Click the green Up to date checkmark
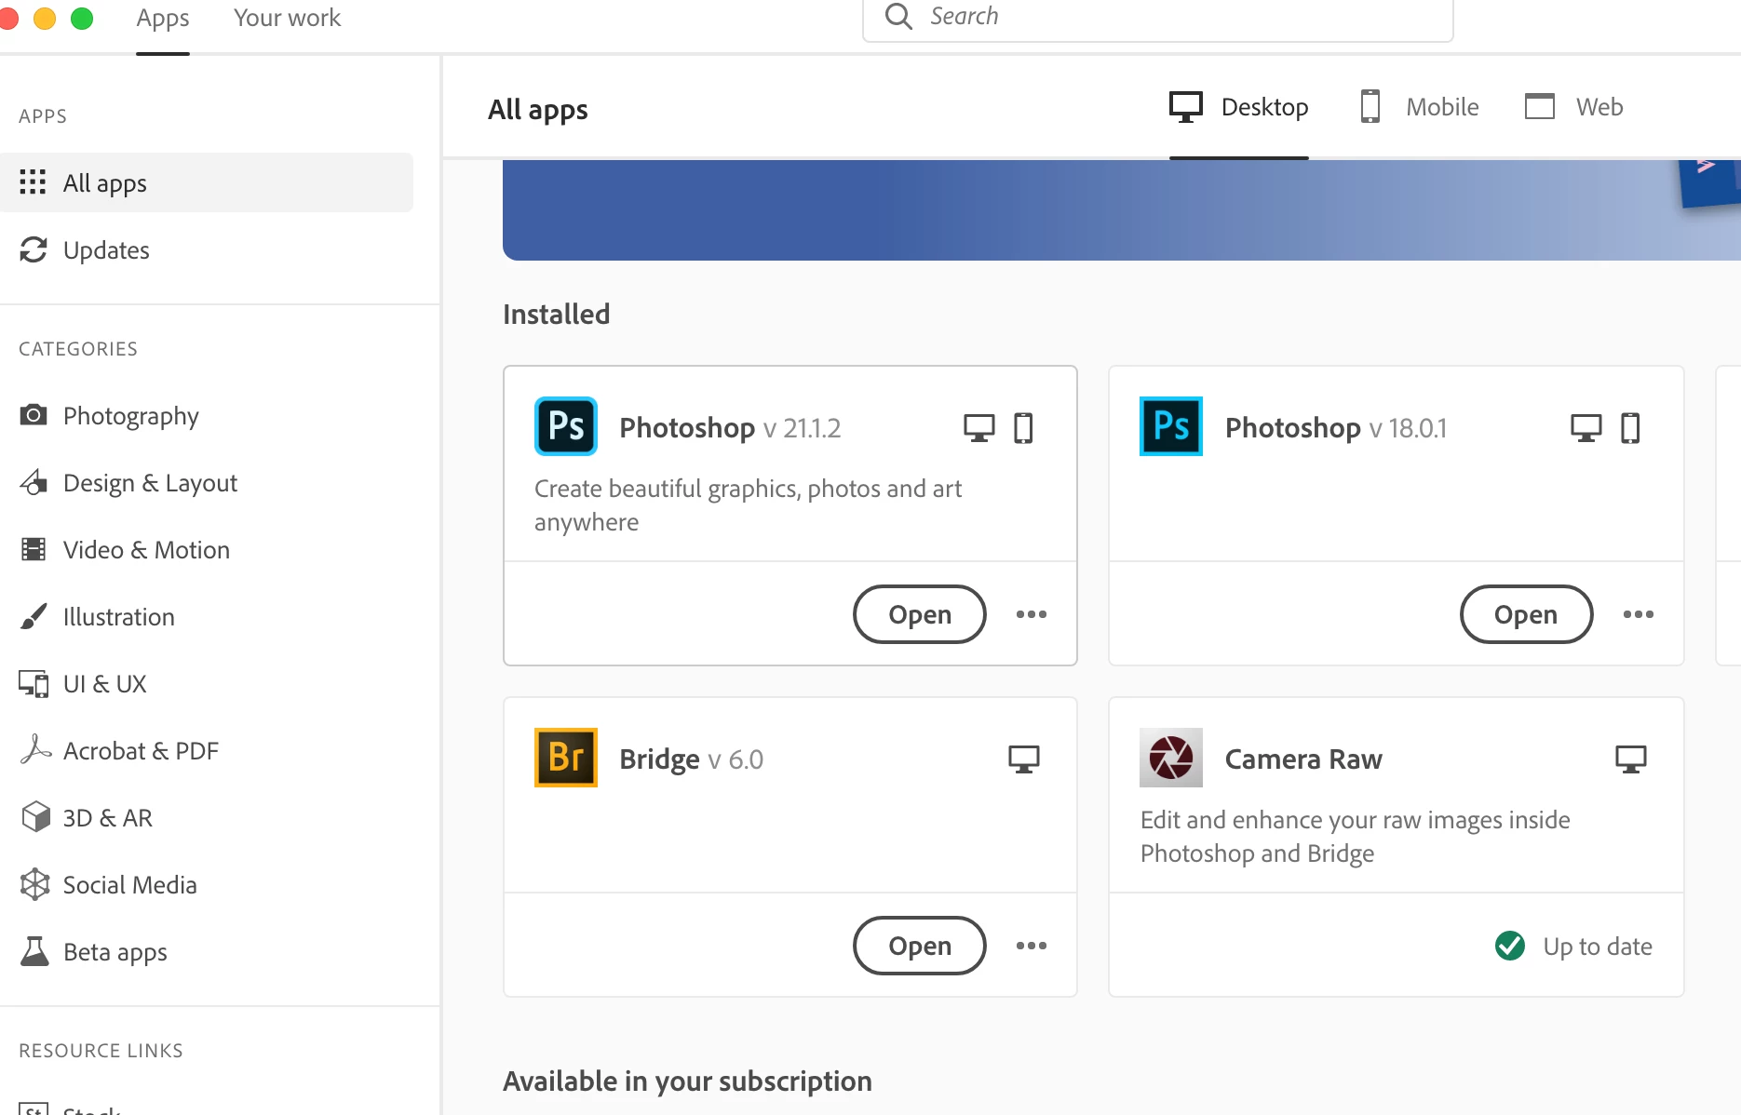The width and height of the screenshot is (1741, 1115). pyautogui.click(x=1510, y=946)
